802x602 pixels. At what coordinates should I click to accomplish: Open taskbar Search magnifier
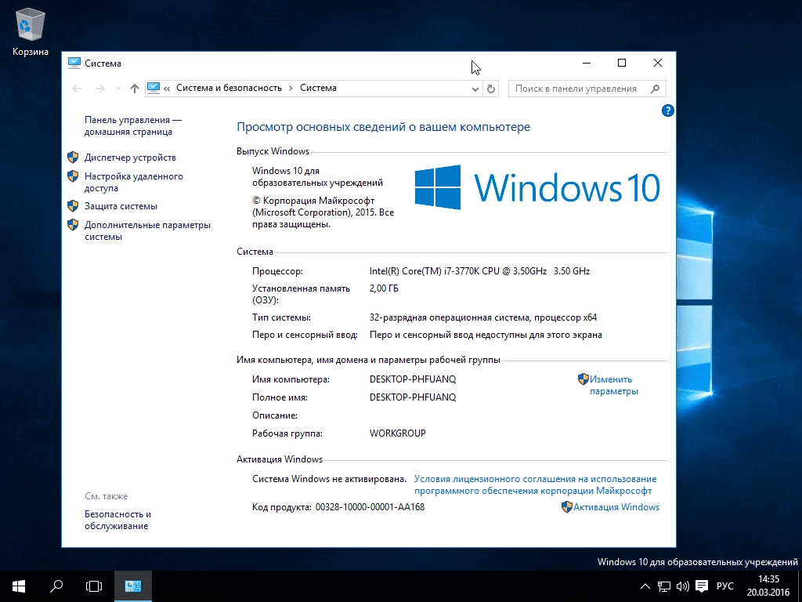56,586
